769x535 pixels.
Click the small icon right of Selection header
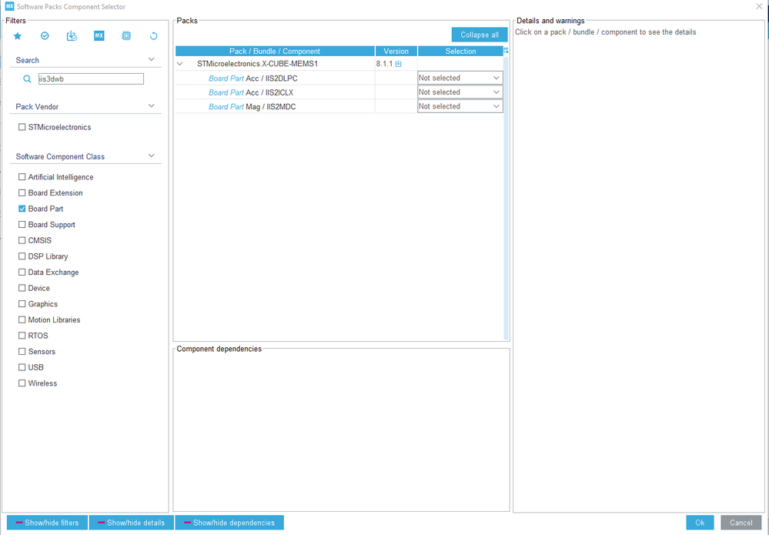tap(507, 51)
